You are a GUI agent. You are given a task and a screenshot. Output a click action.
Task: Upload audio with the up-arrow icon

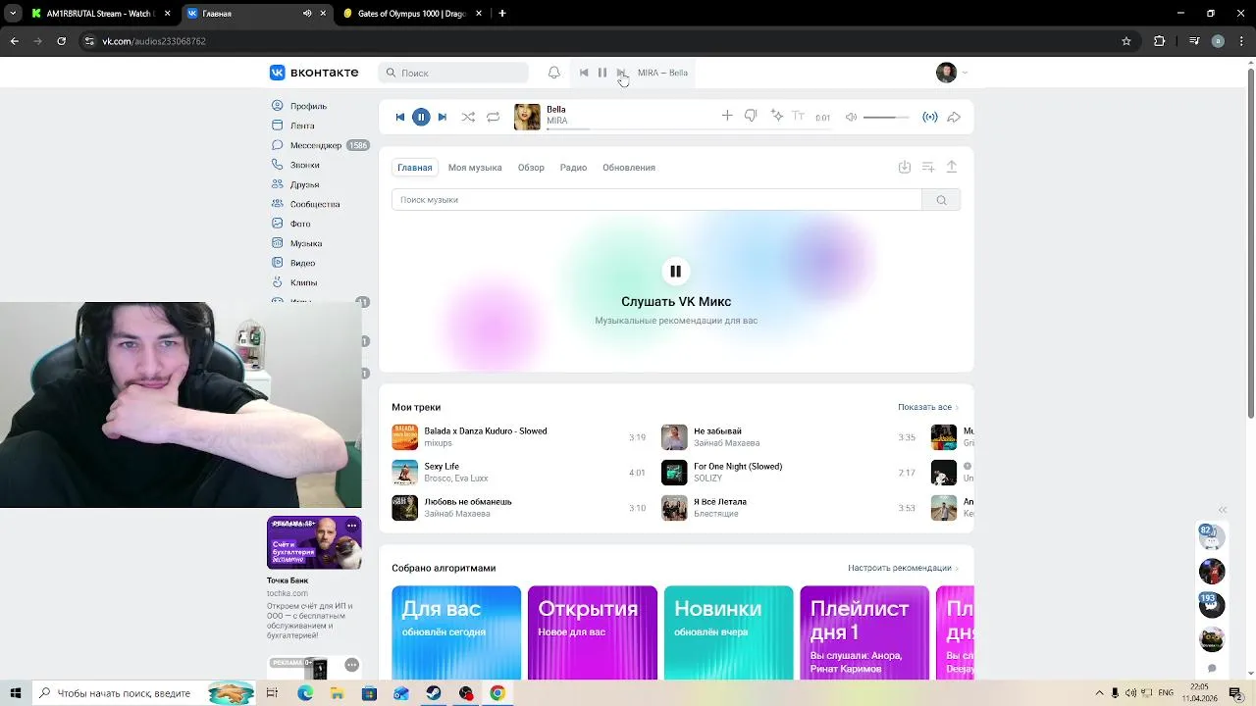point(952,167)
